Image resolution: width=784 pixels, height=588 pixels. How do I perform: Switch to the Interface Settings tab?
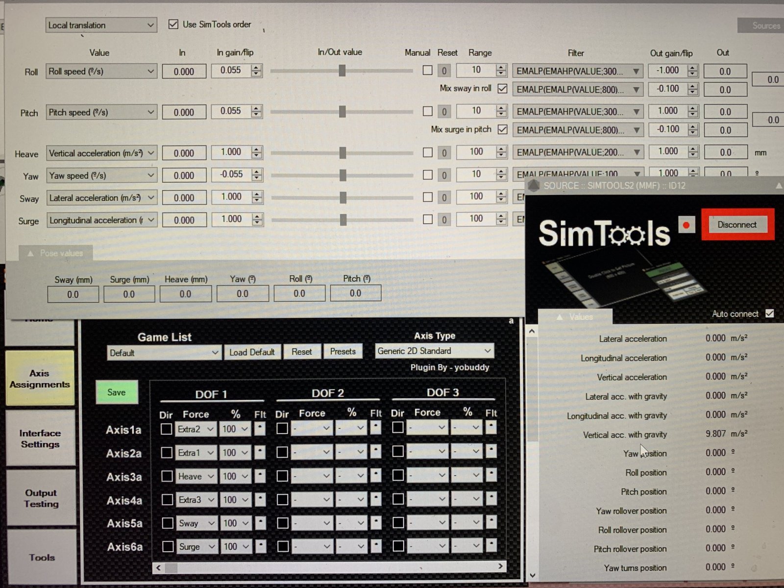click(x=40, y=439)
